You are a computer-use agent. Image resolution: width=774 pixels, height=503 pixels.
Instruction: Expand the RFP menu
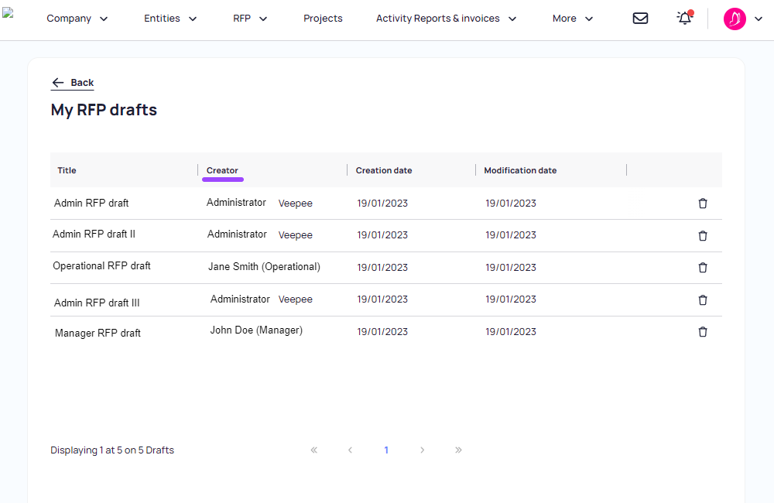pos(250,19)
